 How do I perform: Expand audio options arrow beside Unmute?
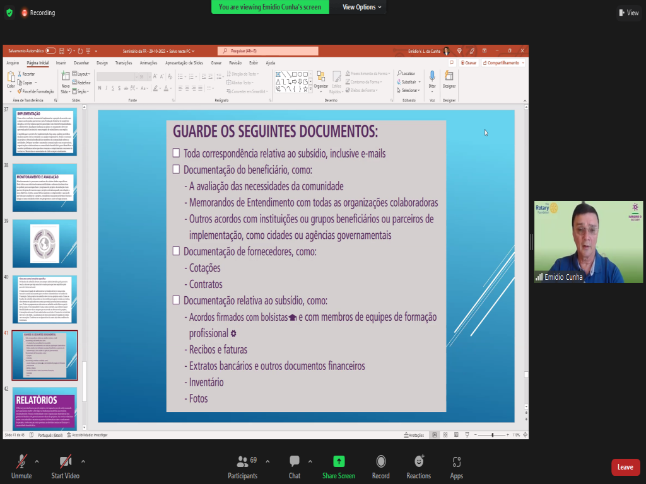coord(37,461)
